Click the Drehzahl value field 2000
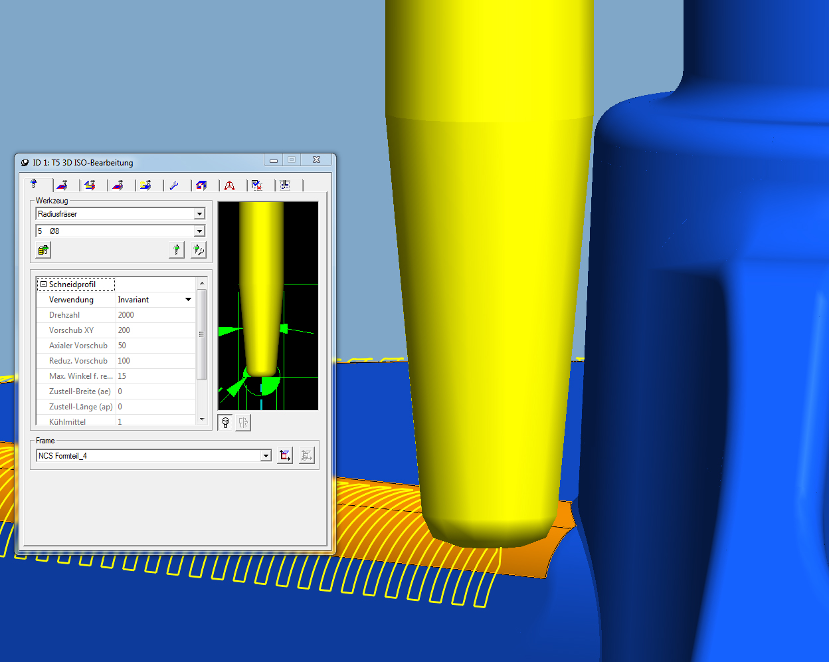This screenshot has height=662, width=829. [x=155, y=315]
